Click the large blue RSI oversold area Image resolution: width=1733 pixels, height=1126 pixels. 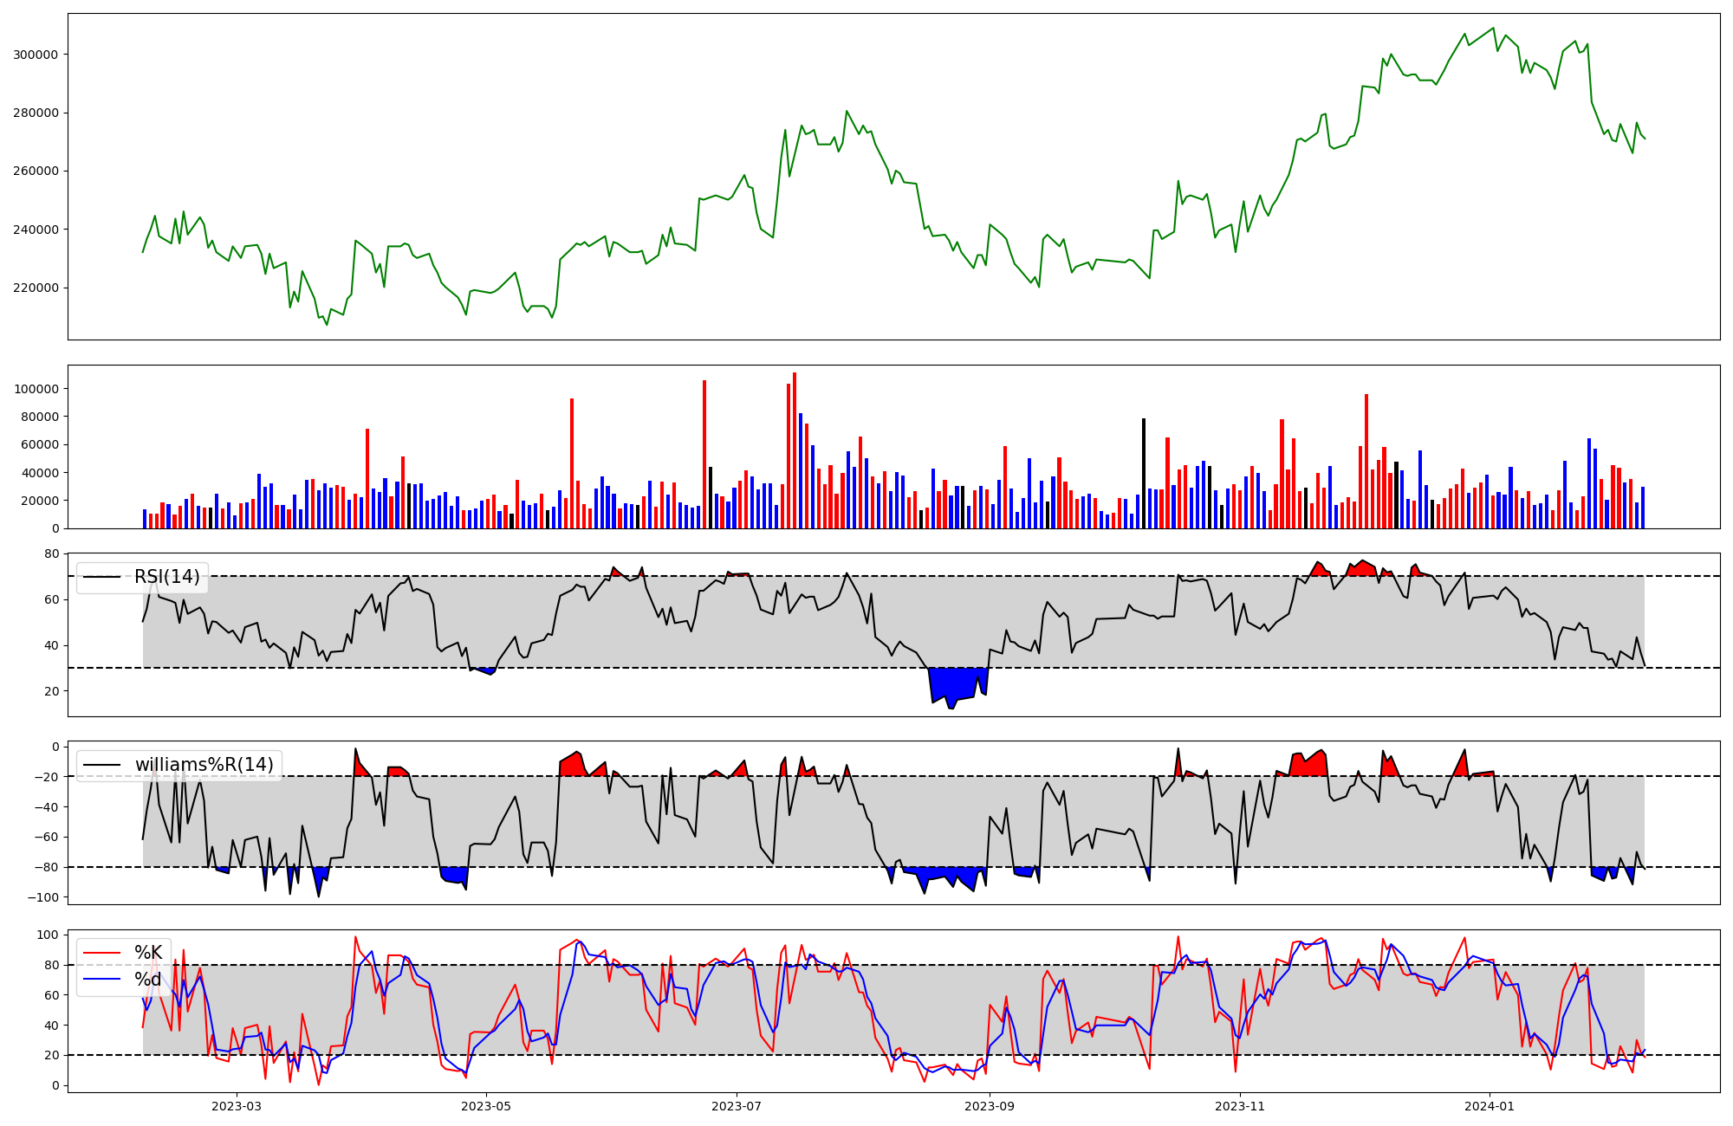click(957, 683)
